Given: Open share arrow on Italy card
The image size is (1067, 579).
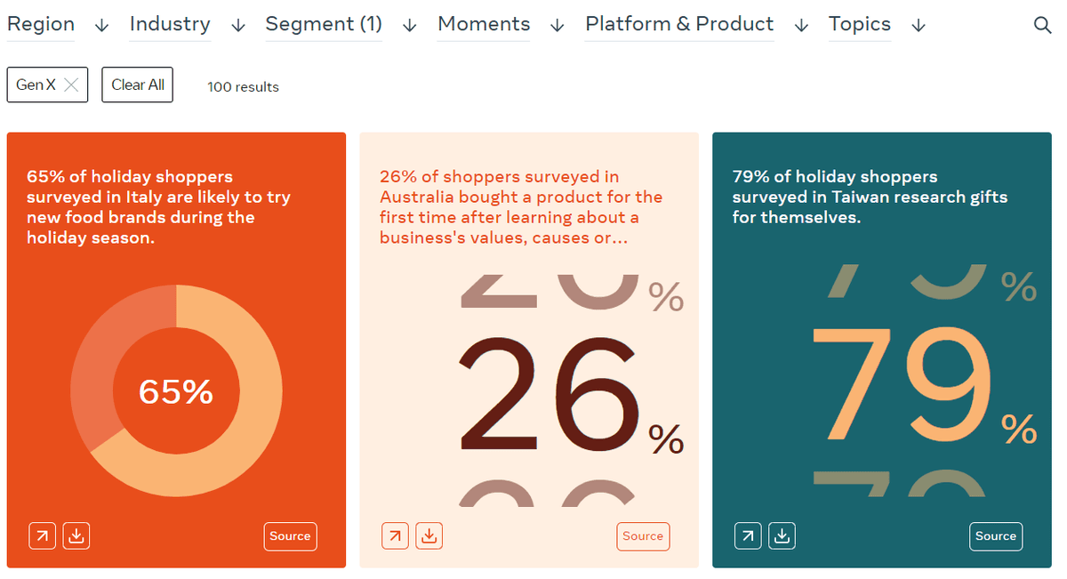Looking at the screenshot, I should pyautogui.click(x=42, y=536).
